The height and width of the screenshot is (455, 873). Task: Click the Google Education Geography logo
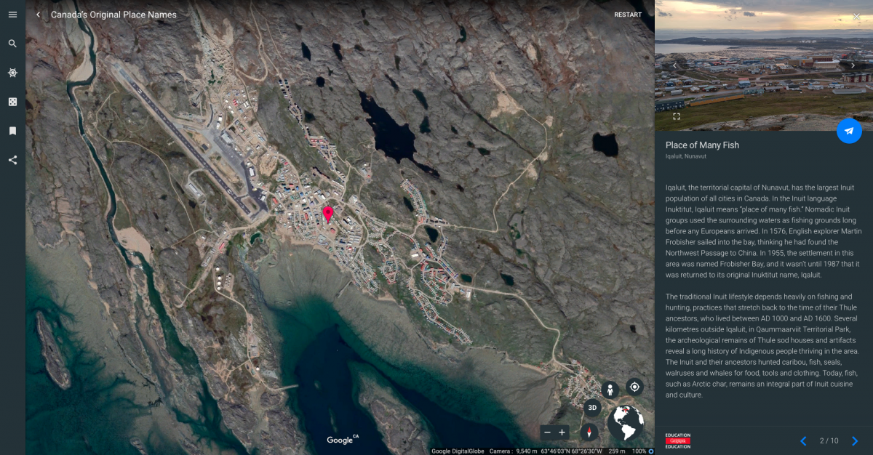click(677, 440)
